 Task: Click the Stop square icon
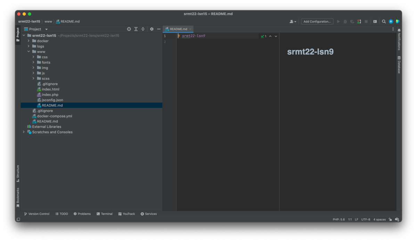click(366, 22)
